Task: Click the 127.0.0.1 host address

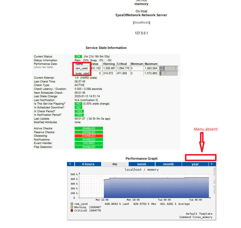Action: pos(141,33)
